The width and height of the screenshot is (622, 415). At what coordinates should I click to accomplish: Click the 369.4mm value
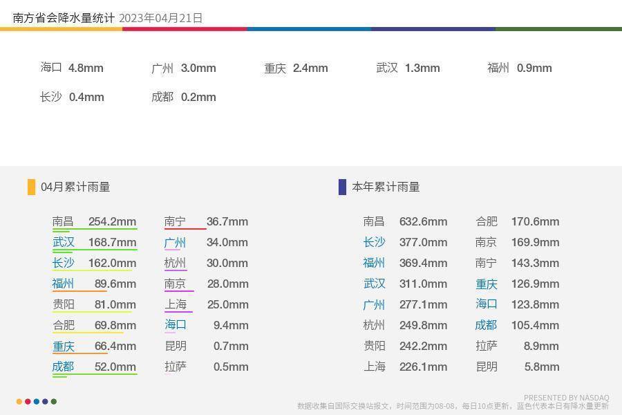coord(423,263)
